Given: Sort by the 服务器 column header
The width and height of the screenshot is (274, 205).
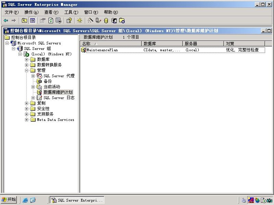Looking at the screenshot, I should click(203, 44).
